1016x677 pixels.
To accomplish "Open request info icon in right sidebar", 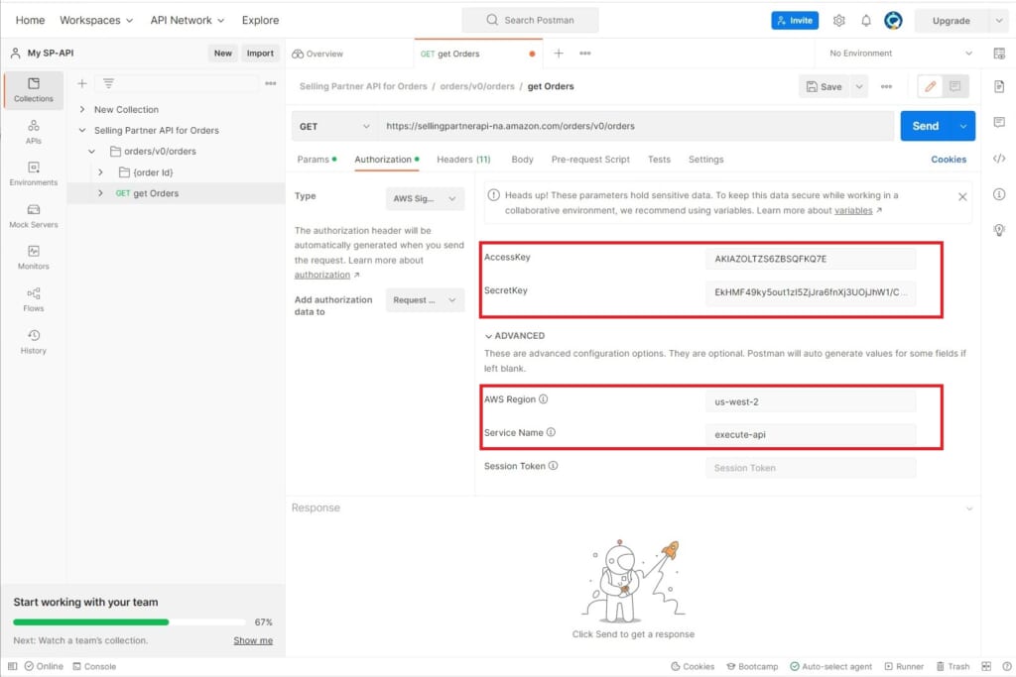I will tap(999, 194).
